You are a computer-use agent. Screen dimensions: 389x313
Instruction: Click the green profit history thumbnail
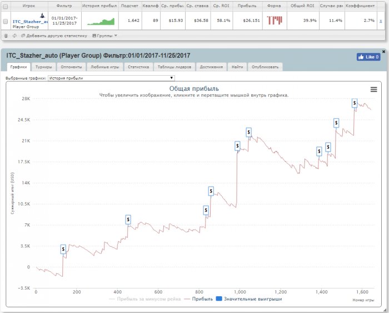coord(101,21)
